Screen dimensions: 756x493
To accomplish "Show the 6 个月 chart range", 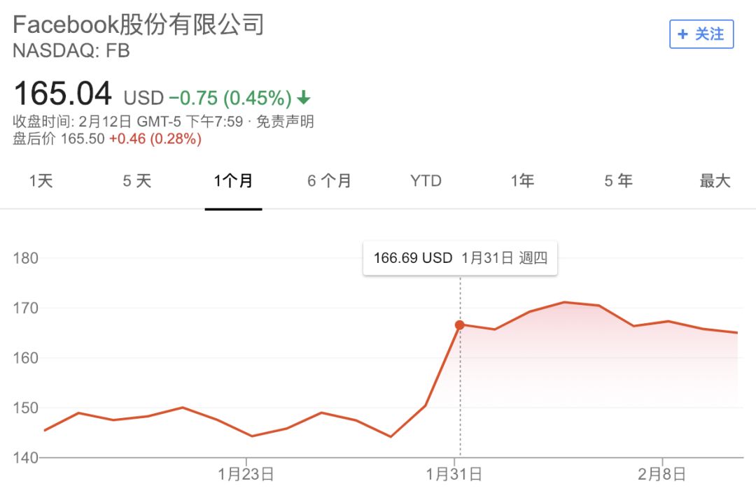I will 329,181.
